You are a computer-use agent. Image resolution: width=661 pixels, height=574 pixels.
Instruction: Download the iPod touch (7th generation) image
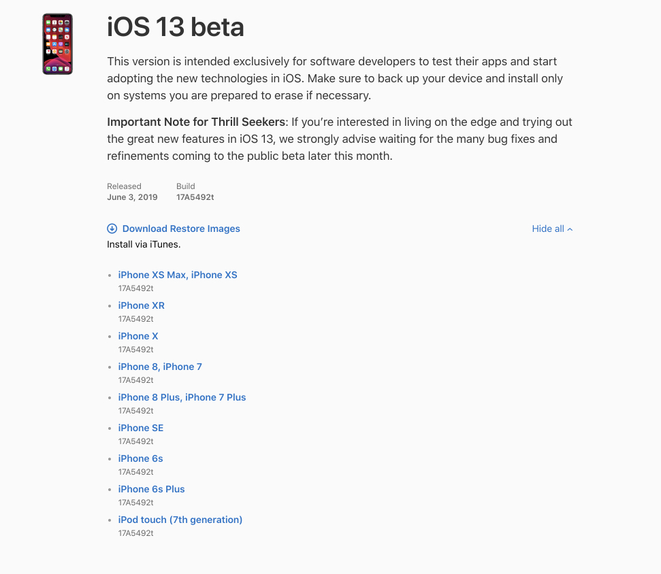(180, 520)
